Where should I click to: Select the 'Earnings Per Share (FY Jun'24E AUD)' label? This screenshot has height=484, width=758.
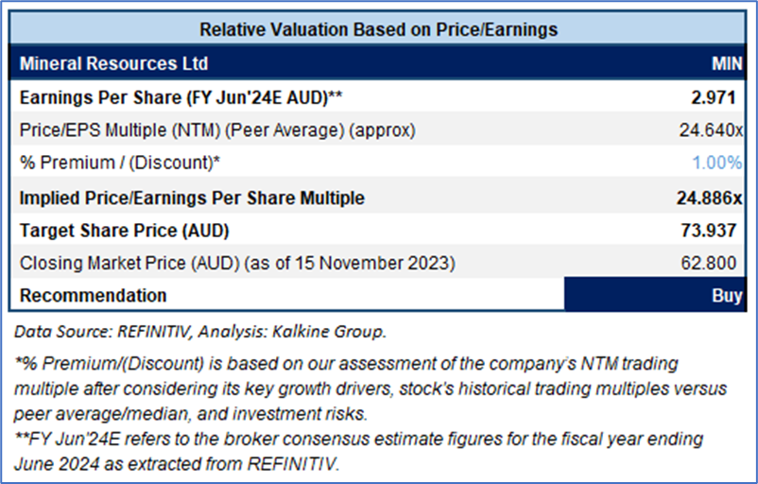point(181,97)
